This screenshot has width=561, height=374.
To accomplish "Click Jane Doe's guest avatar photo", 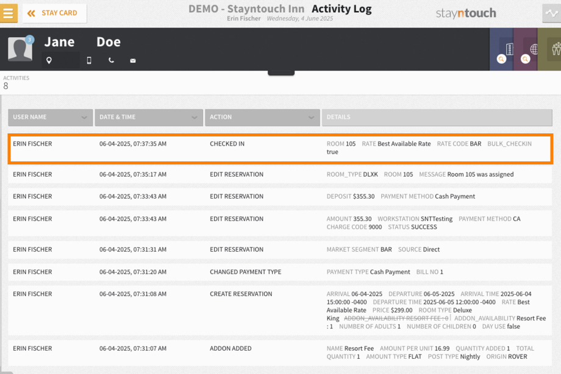I will pyautogui.click(x=20, y=49).
